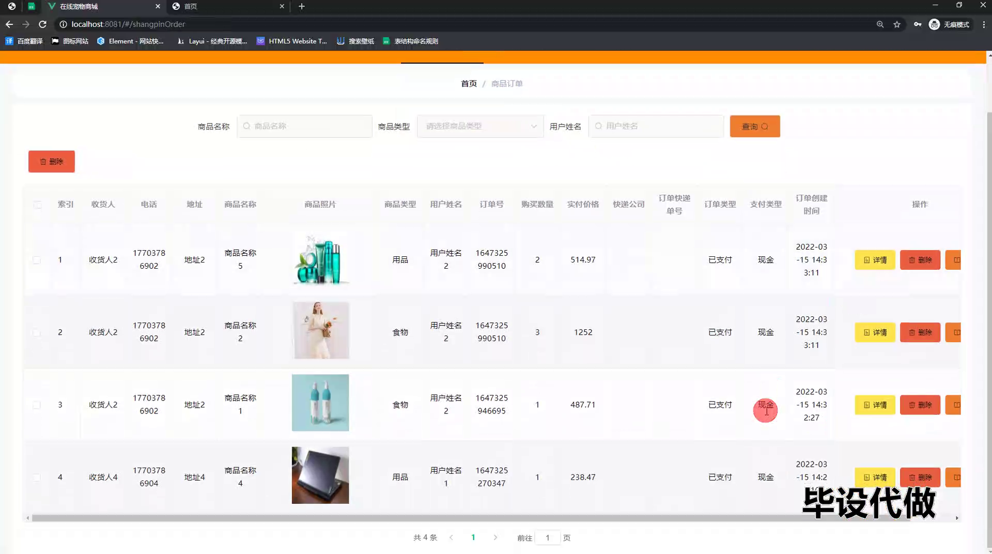The height and width of the screenshot is (554, 992).
Task: Open the Layui bookmark
Action: click(x=212, y=41)
